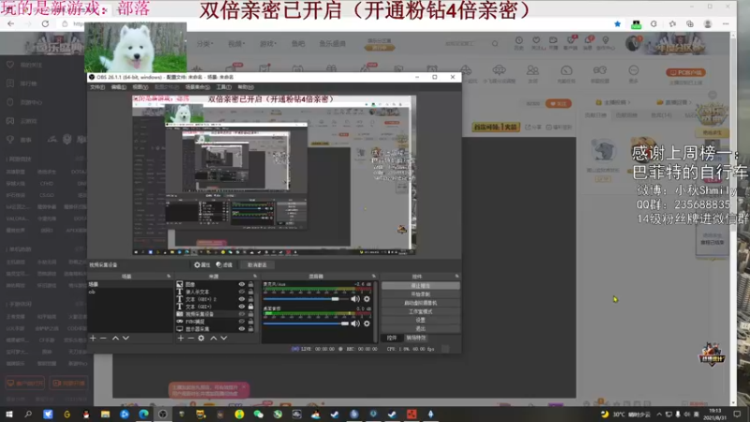Image resolution: width=750 pixels, height=422 pixels.
Task: Toggle visibility of the 文本 (GDI+) source
Action: [242, 307]
